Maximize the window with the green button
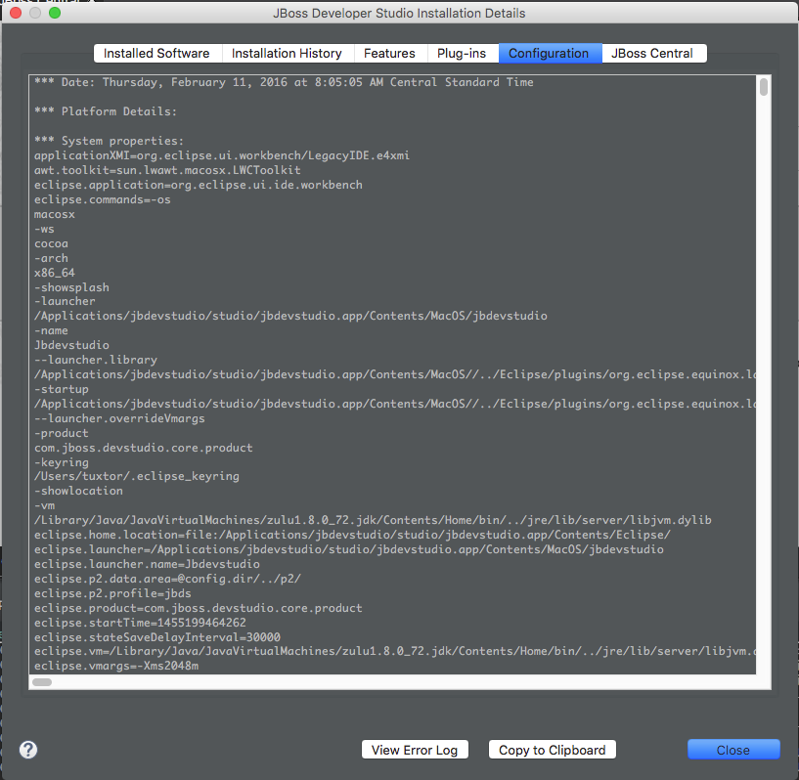Screen dimensions: 799x780 tap(55, 13)
